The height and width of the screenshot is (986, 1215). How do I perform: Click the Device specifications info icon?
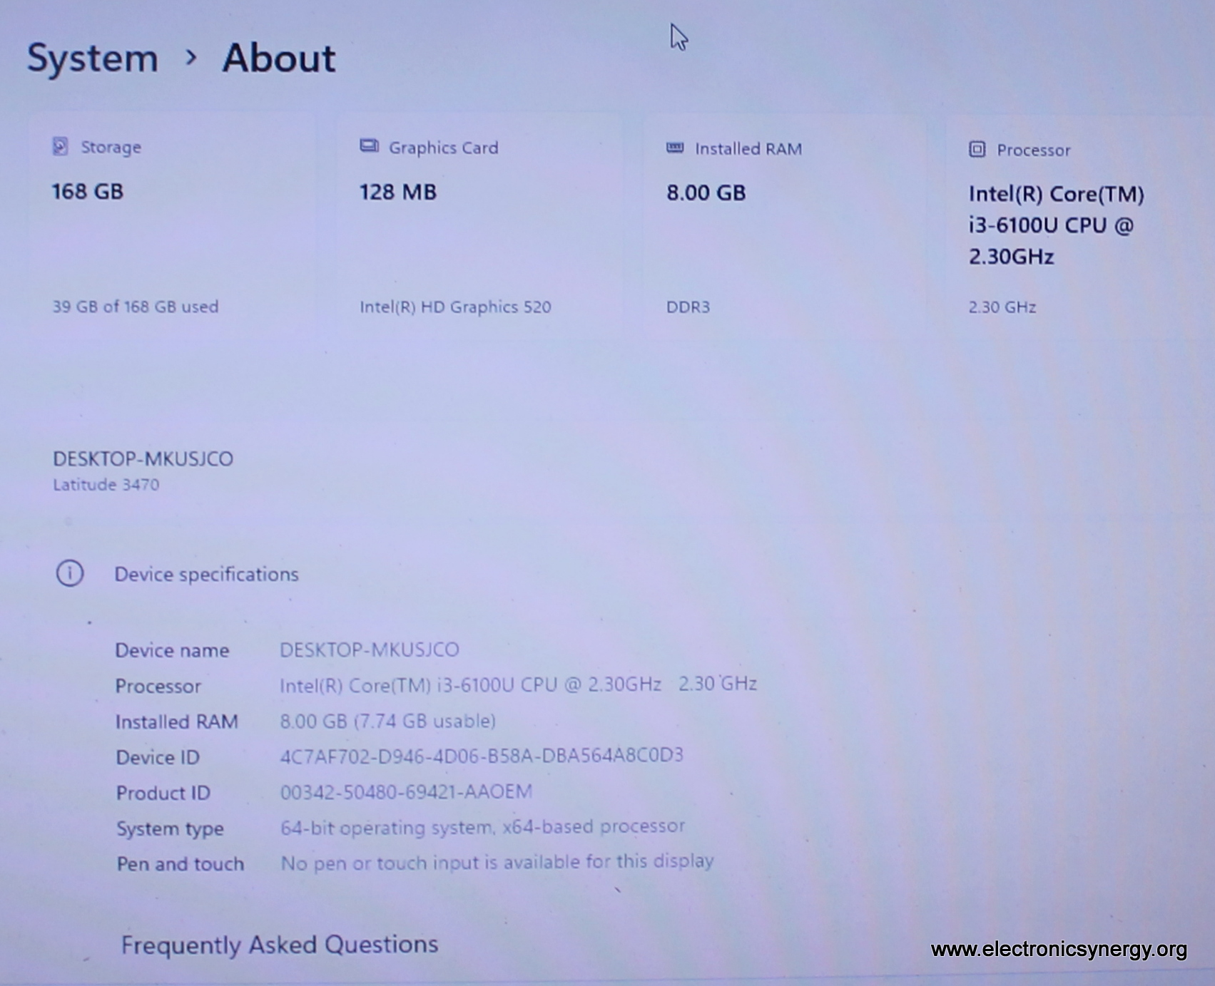tap(70, 574)
